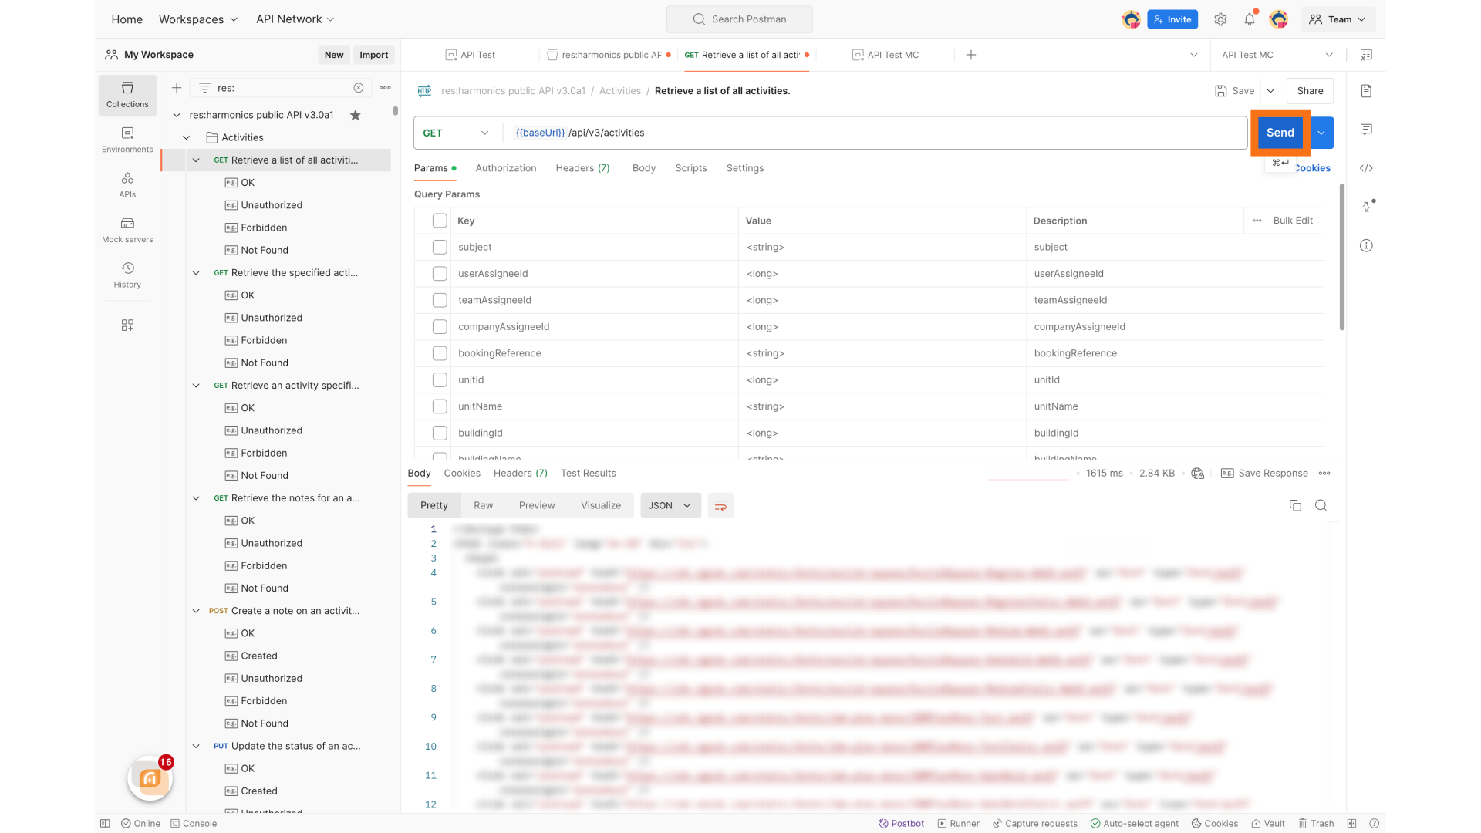The height and width of the screenshot is (833, 1481).
Task: Open the Runner from the status bar
Action: [x=958, y=823]
